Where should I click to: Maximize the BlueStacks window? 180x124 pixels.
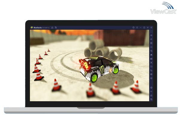coord(144,28)
